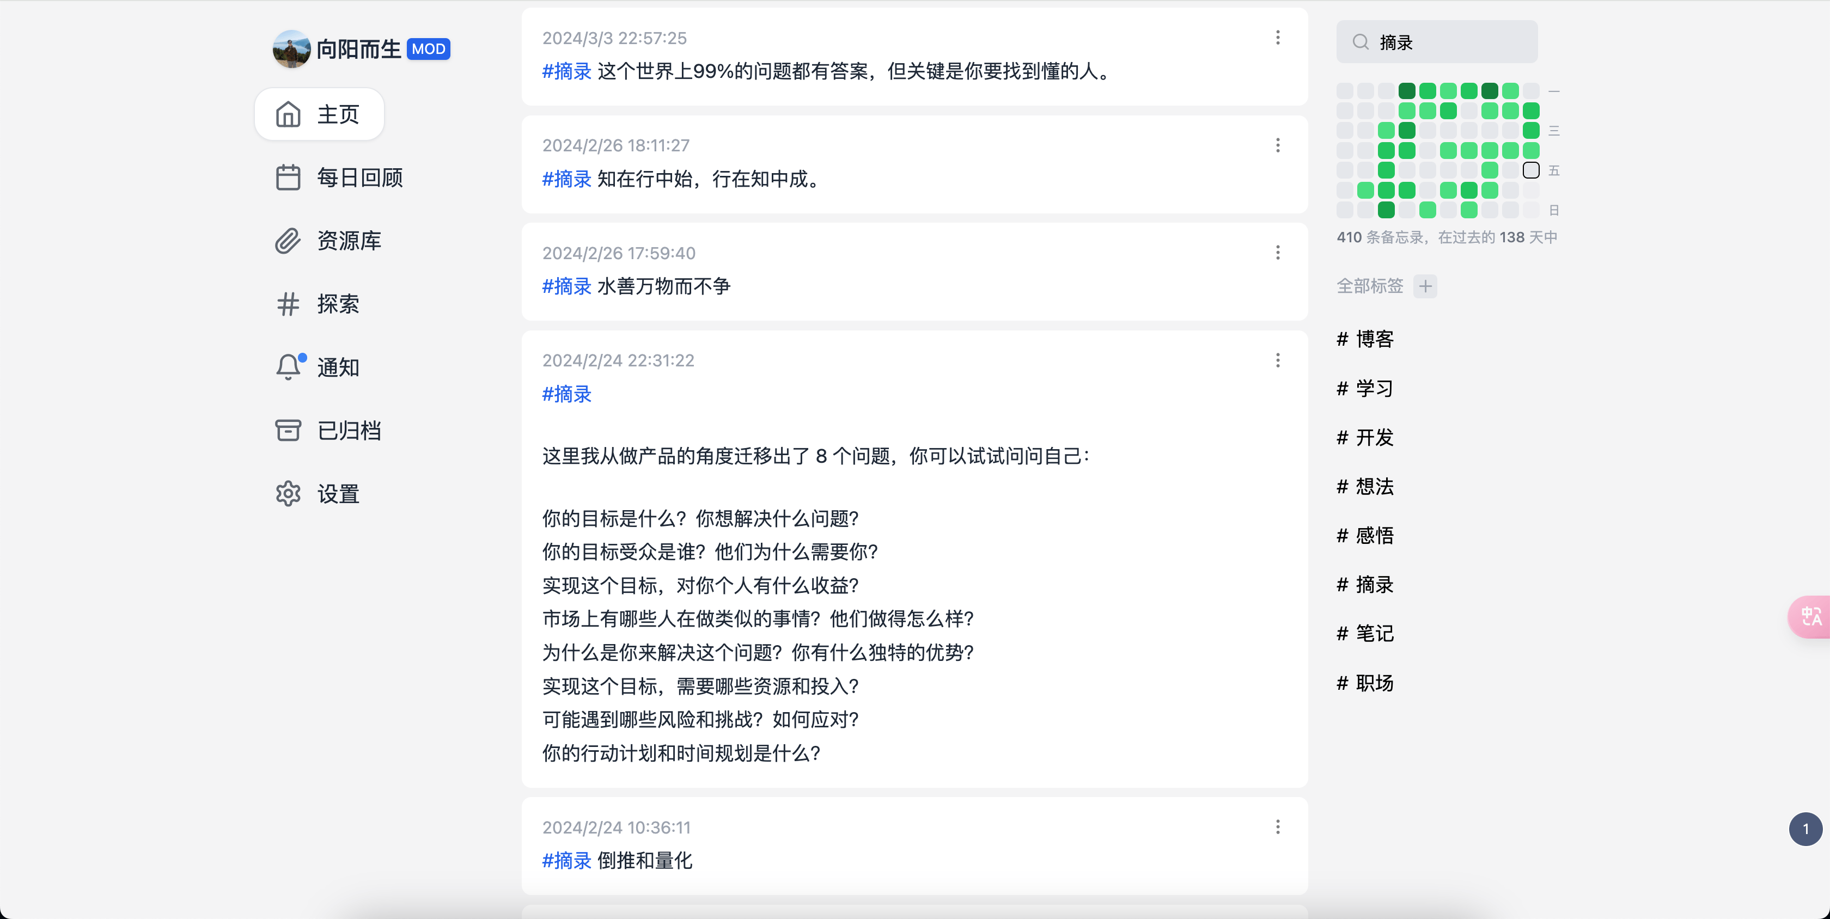This screenshot has width=1830, height=919.
Task: Click the translate floating icon at right edge
Action: point(1811,616)
